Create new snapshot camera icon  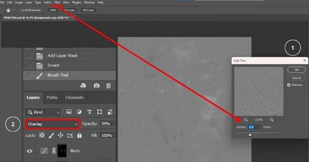96,86
